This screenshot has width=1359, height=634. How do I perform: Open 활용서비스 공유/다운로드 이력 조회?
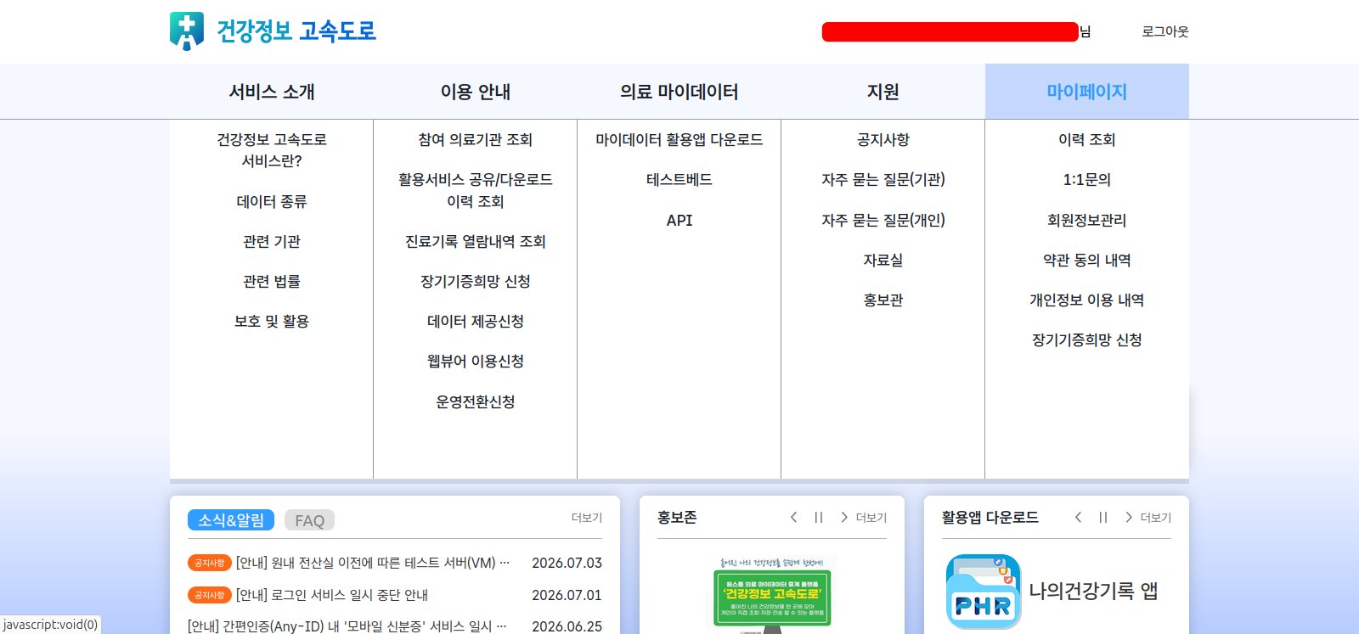click(476, 190)
